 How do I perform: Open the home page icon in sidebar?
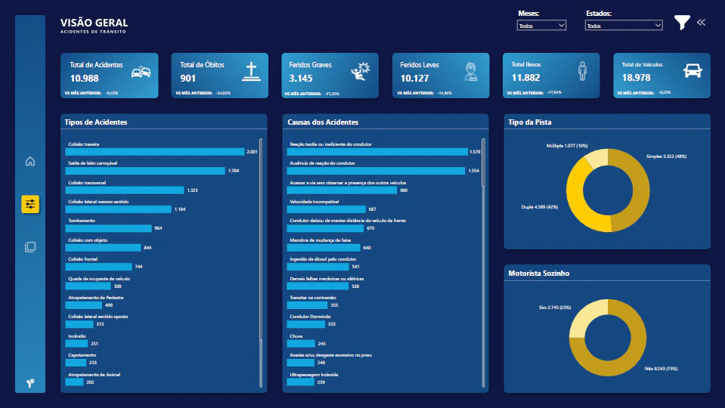(x=30, y=161)
